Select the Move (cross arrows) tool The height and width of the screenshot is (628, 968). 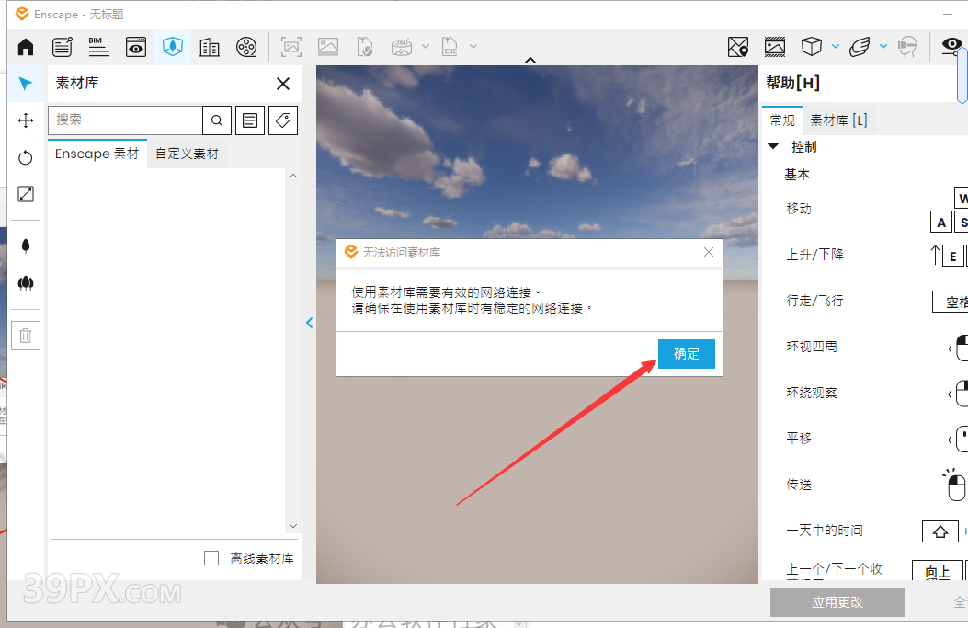point(26,120)
